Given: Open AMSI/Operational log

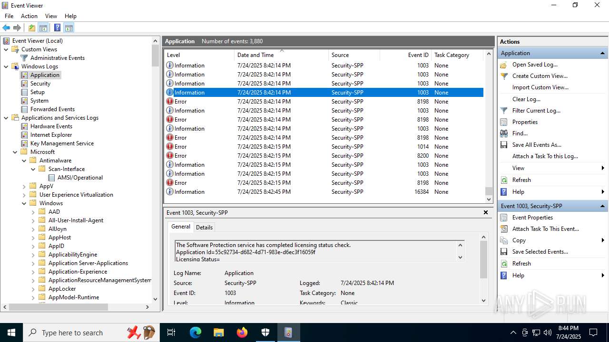Looking at the screenshot, I should (x=80, y=178).
